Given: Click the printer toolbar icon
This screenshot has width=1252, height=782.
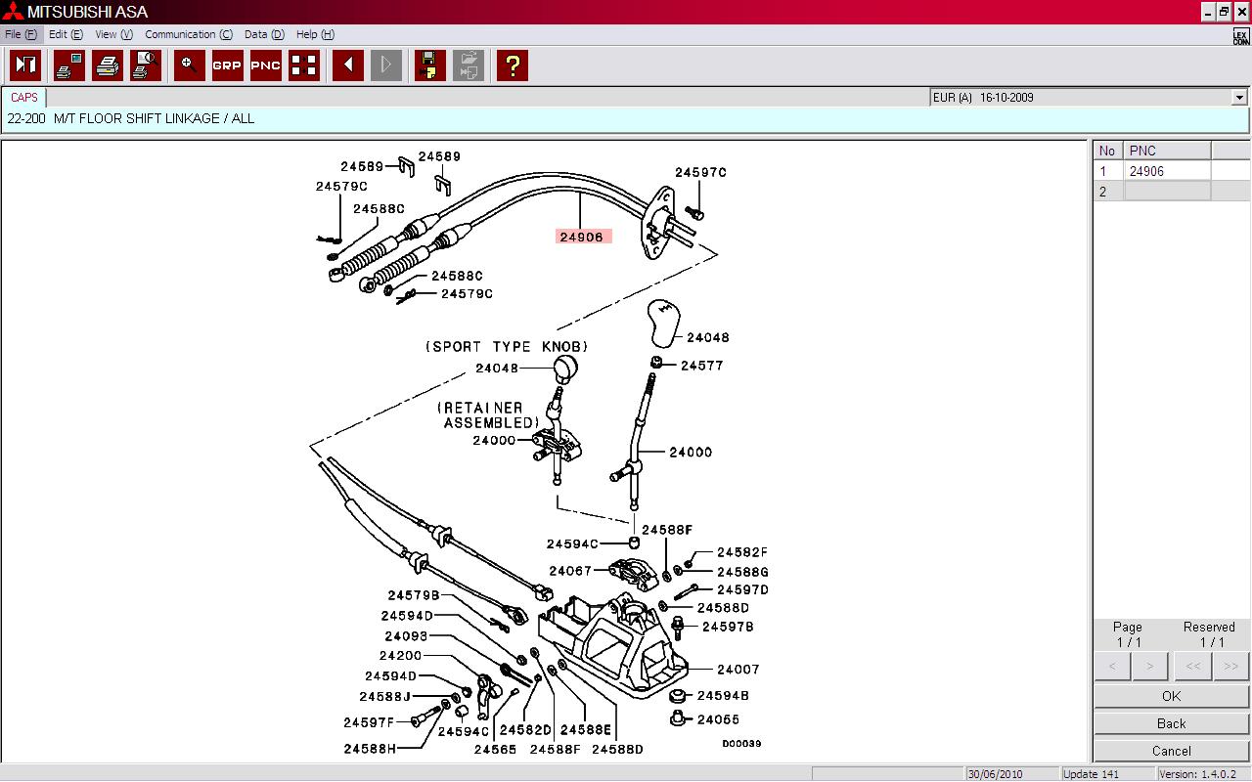Looking at the screenshot, I should [x=108, y=65].
